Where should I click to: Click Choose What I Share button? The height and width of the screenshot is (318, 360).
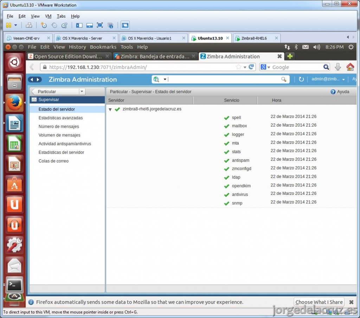tap(319, 302)
